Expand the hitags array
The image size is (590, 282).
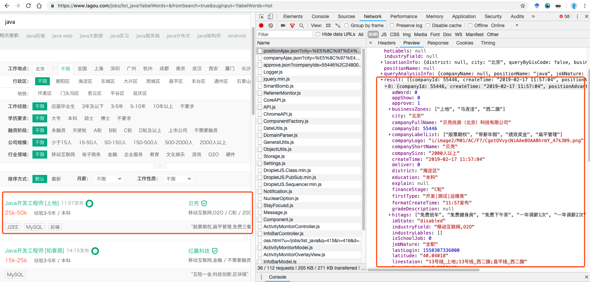pyautogui.click(x=390, y=215)
